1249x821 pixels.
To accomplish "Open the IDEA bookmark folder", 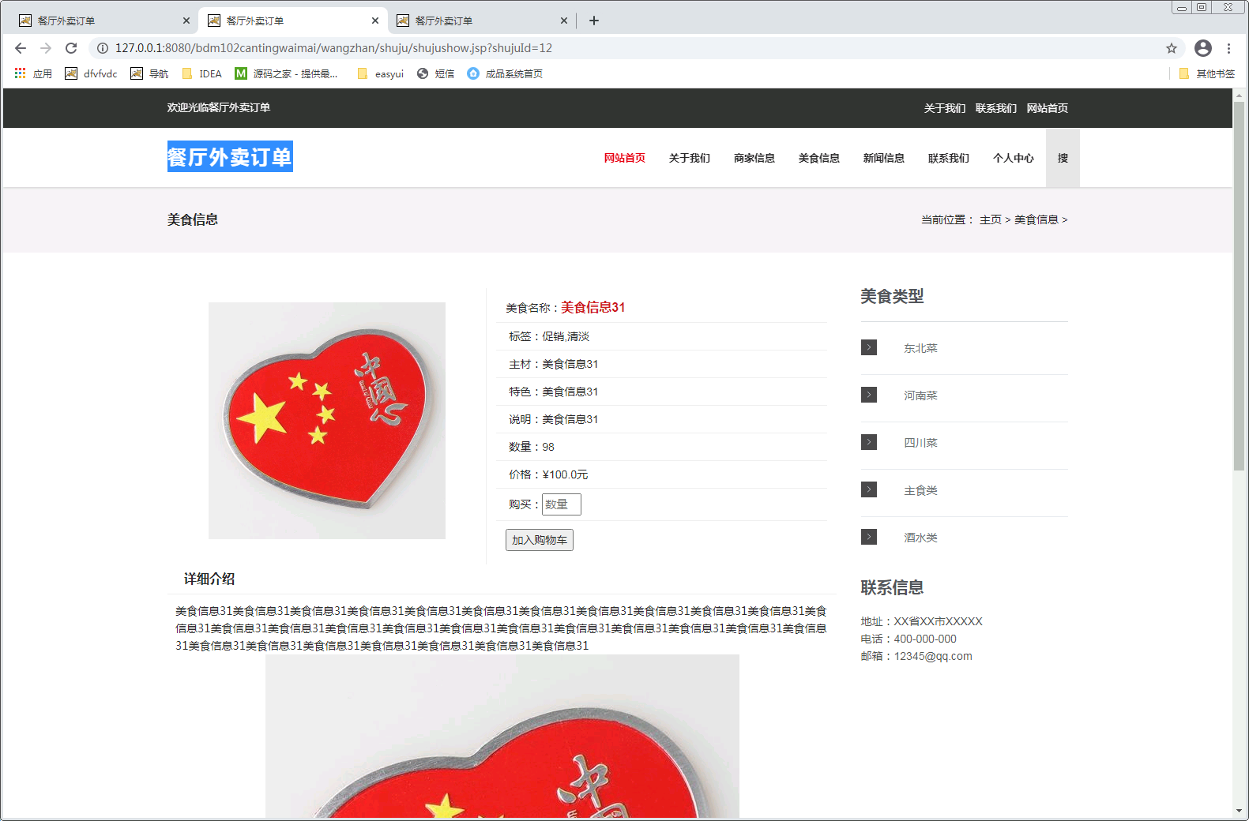I will coord(202,73).
